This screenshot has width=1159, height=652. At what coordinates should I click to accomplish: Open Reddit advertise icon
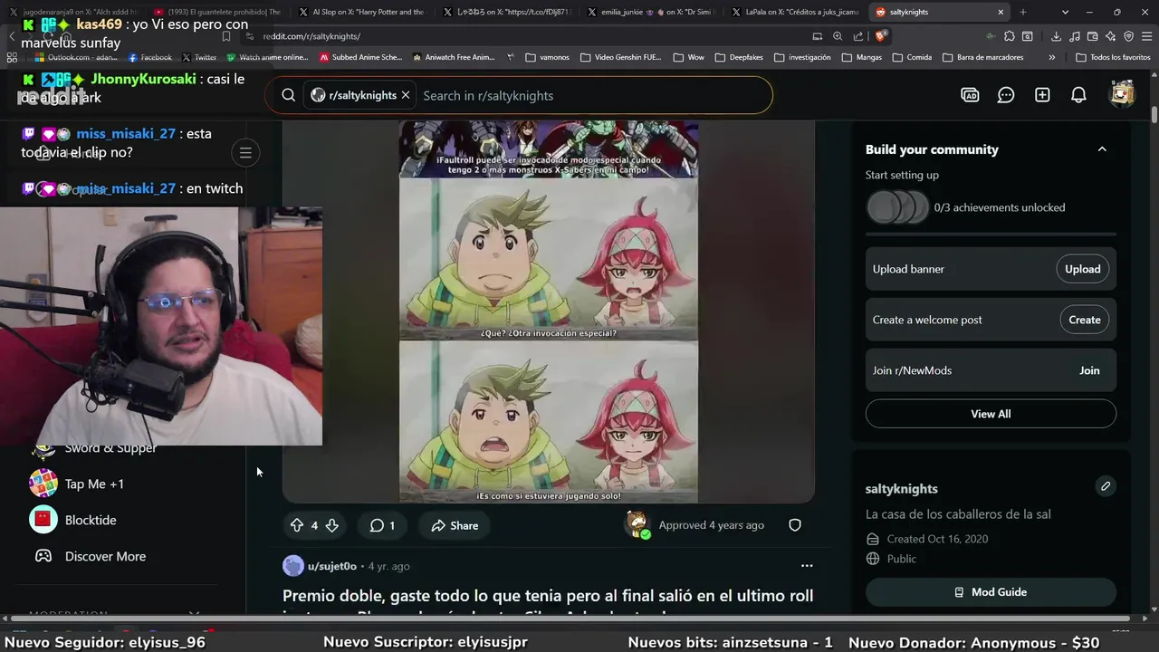(x=970, y=95)
